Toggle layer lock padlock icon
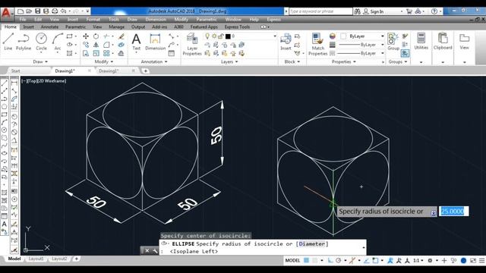The height and width of the screenshot is (273, 486). pyautogui.click(x=221, y=36)
